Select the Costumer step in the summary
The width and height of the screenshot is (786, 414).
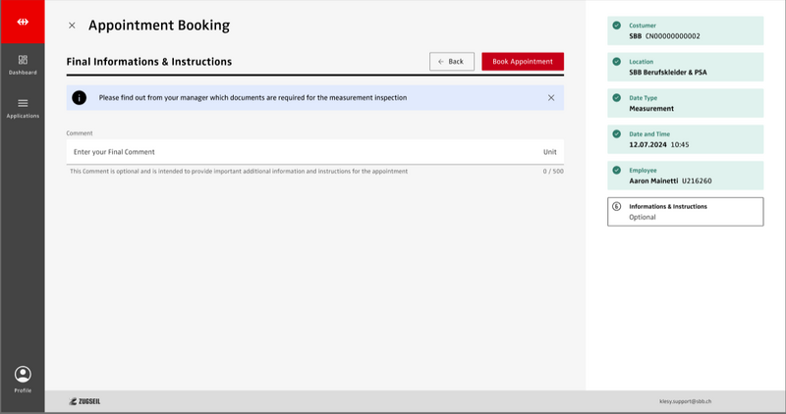coord(685,30)
